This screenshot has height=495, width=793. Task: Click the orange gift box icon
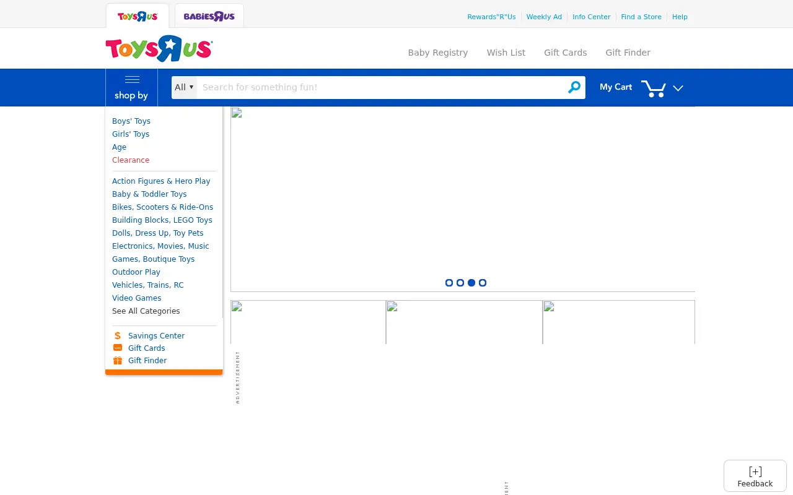118,360
